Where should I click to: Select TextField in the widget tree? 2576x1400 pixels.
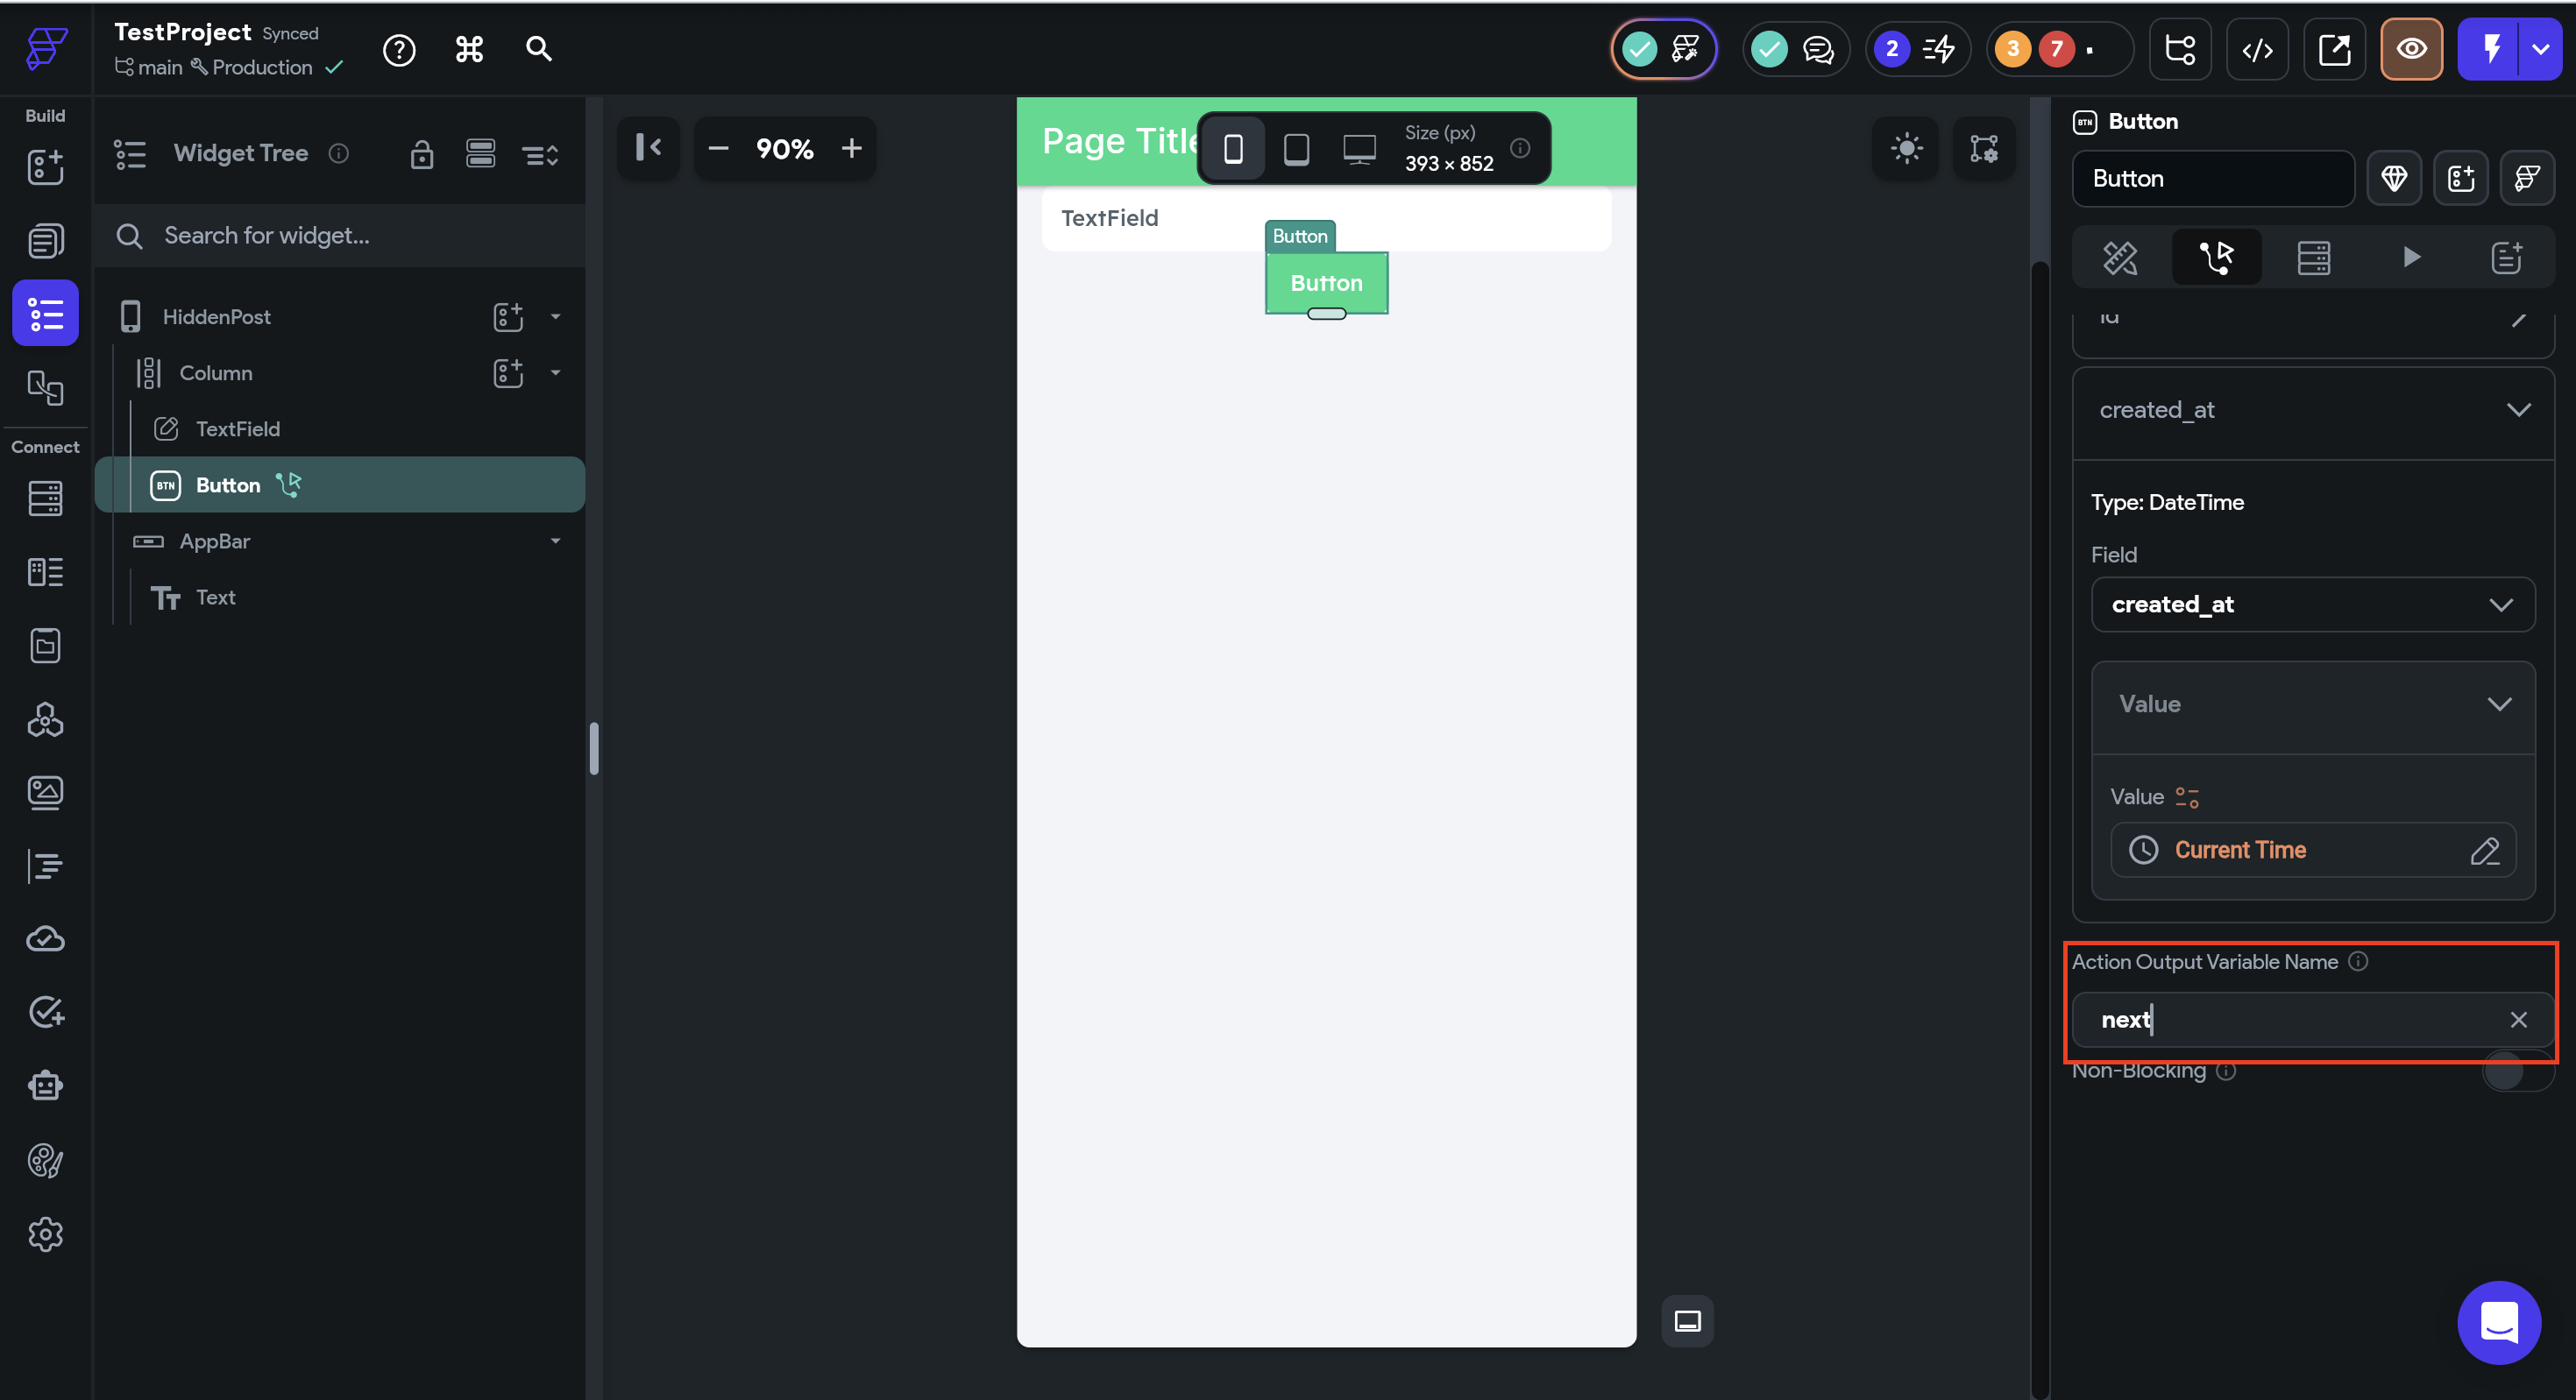tap(237, 428)
